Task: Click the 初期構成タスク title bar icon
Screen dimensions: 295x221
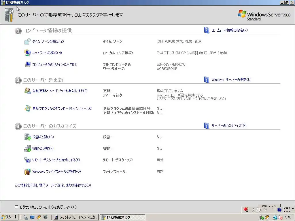Action: (3, 2)
